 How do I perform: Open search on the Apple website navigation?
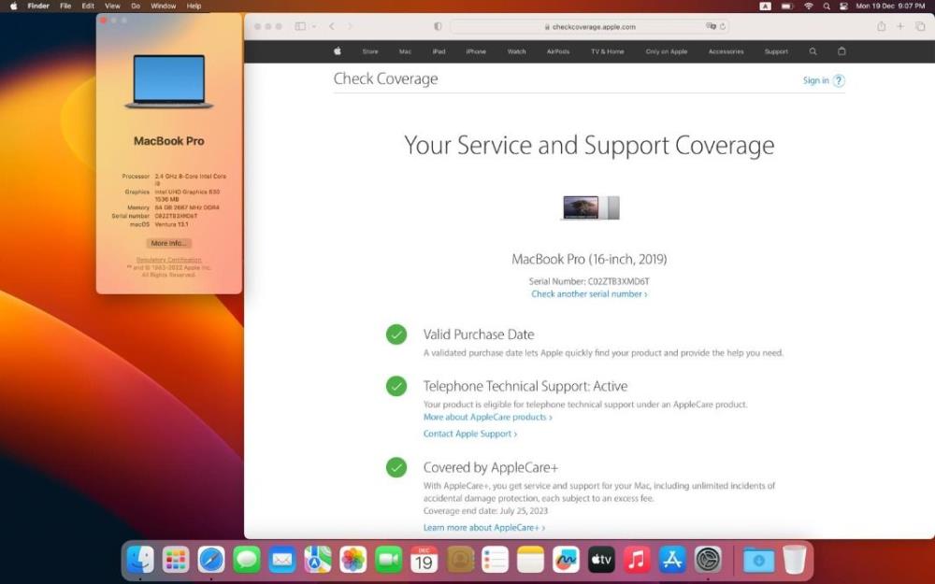tap(813, 51)
